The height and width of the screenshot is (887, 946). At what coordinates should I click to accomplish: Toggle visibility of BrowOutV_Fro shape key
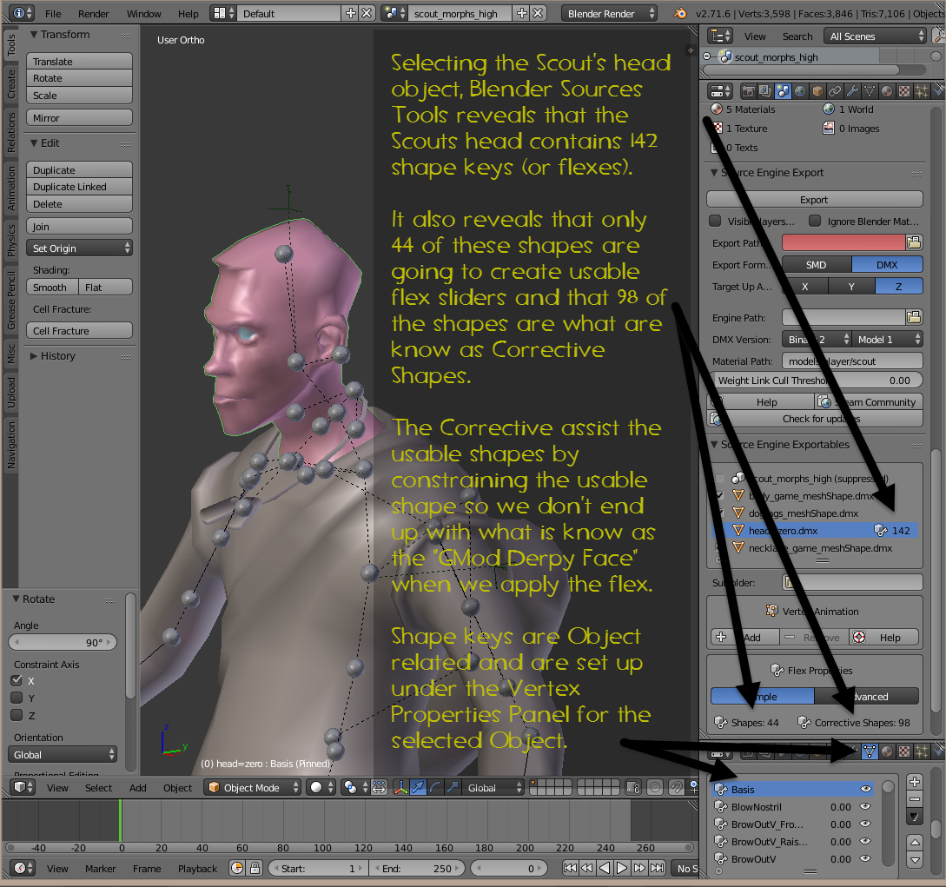click(x=866, y=824)
